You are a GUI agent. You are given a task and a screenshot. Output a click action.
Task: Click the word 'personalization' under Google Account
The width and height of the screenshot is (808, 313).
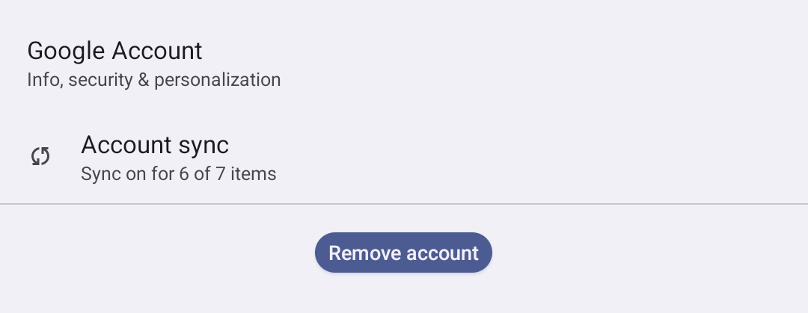pyautogui.click(x=218, y=81)
